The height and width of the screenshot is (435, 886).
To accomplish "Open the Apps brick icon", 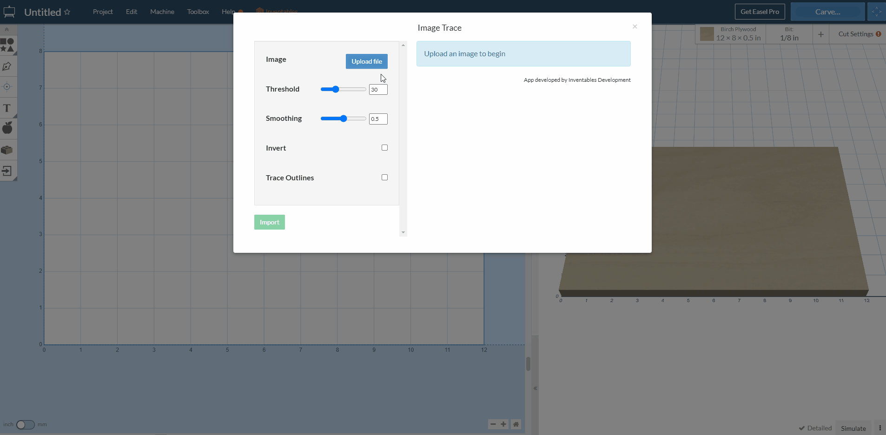I will point(7,150).
